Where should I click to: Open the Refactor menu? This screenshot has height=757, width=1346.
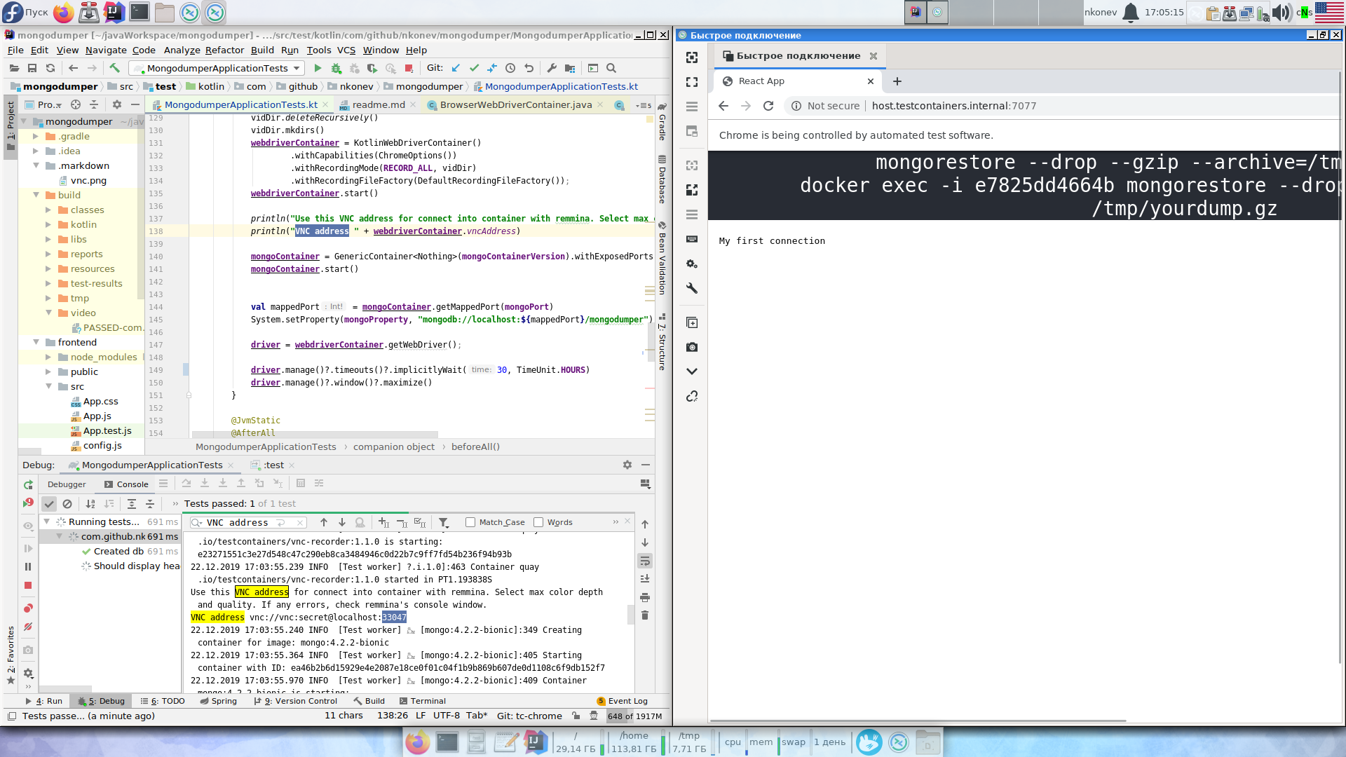224,50
